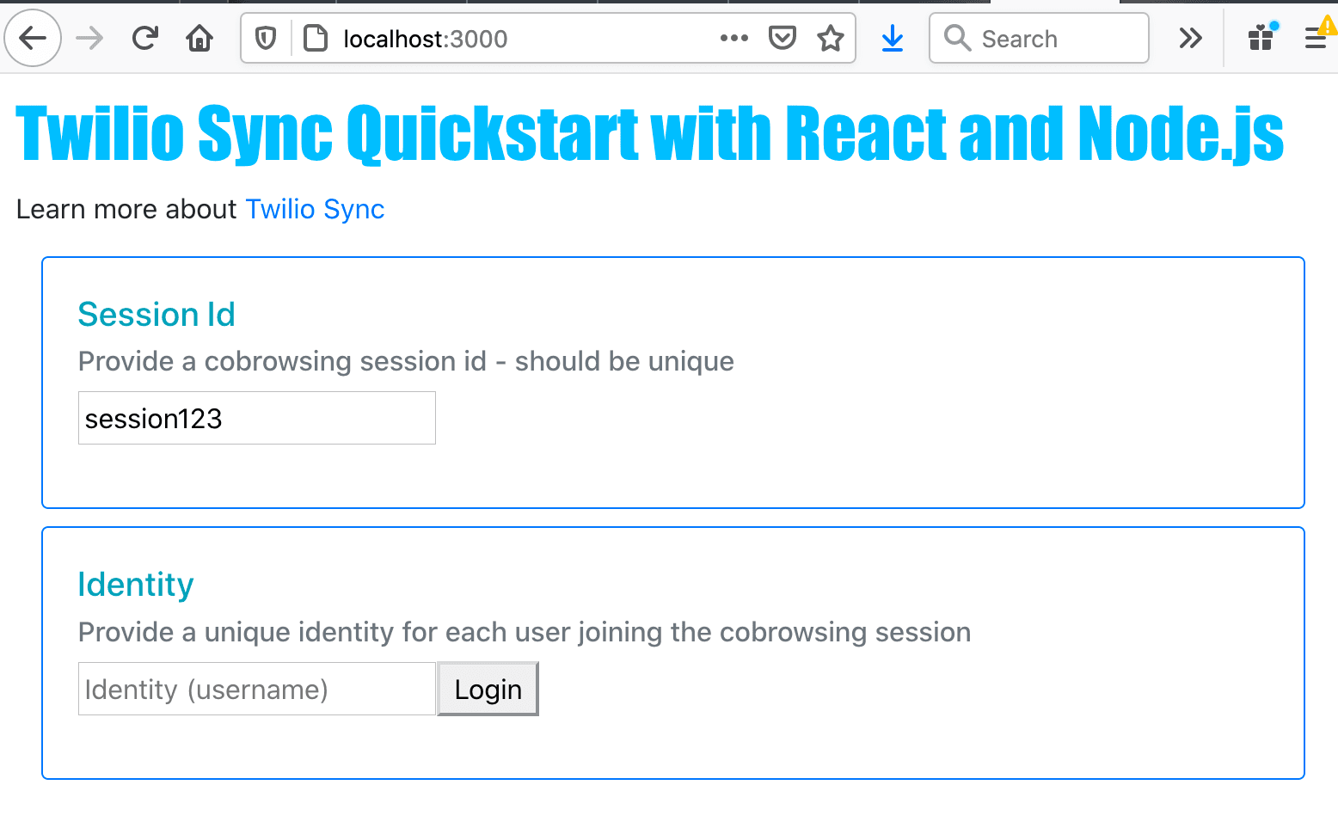Click the magnifying glass in the search bar
The height and width of the screenshot is (834, 1338).
tap(957, 38)
